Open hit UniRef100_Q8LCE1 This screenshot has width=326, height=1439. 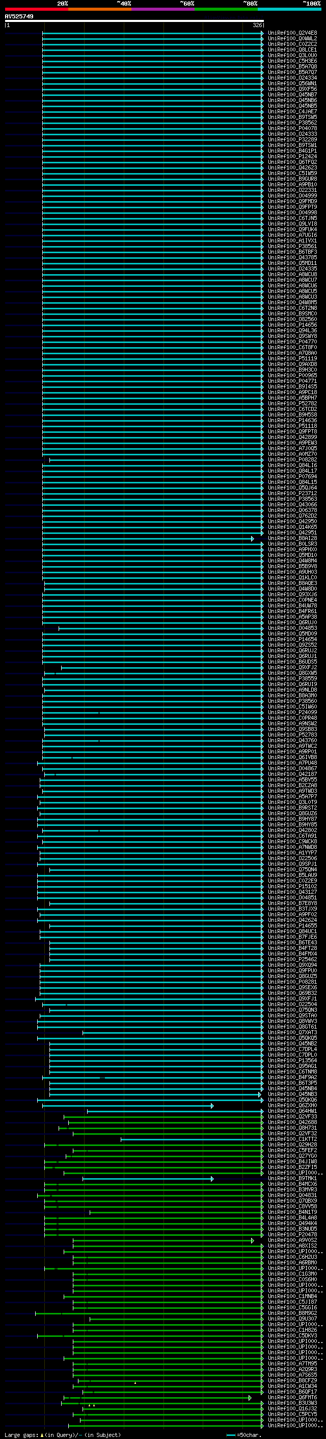pos(292,50)
